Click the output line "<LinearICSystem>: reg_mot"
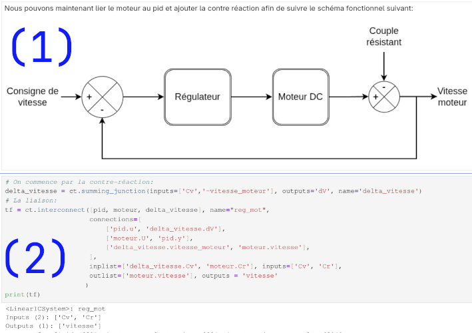Viewport: 472px width, 333px height. click(55, 309)
